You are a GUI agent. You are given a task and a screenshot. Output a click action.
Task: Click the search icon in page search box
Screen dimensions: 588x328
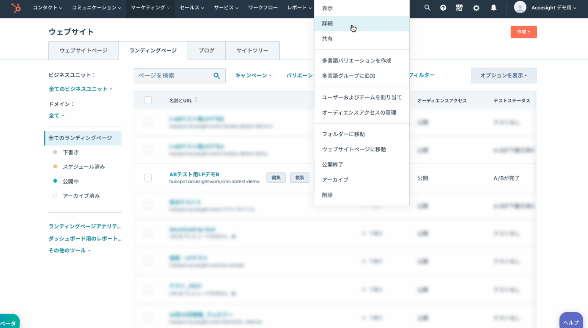click(x=217, y=76)
